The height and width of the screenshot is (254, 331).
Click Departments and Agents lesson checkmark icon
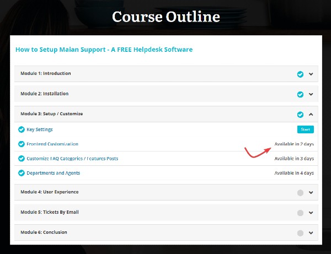(x=22, y=173)
